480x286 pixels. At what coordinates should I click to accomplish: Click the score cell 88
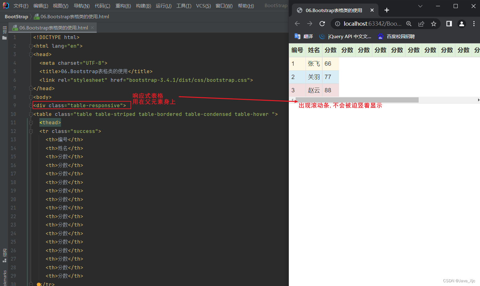pos(331,90)
